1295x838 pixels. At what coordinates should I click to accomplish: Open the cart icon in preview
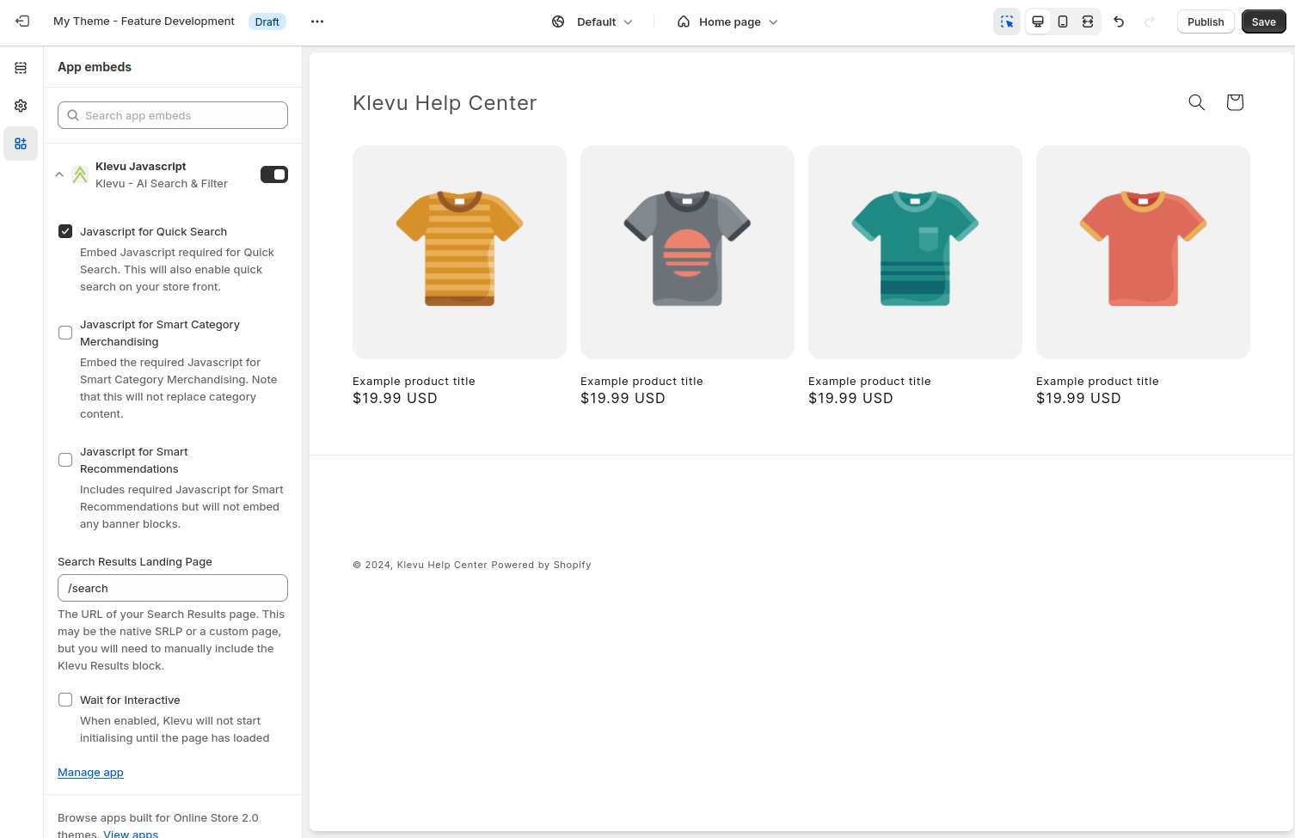tap(1235, 102)
